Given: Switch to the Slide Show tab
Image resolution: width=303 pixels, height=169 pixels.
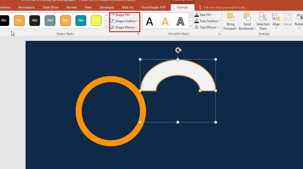Looking at the screenshot, I should [51, 7].
